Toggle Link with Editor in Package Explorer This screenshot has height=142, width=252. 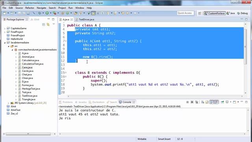(48, 24)
